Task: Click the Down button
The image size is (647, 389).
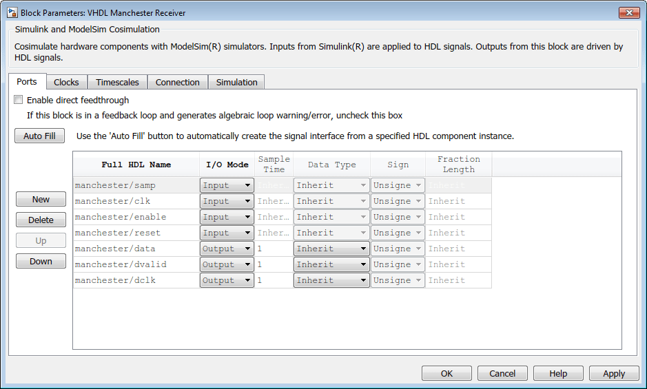Action: [x=41, y=261]
